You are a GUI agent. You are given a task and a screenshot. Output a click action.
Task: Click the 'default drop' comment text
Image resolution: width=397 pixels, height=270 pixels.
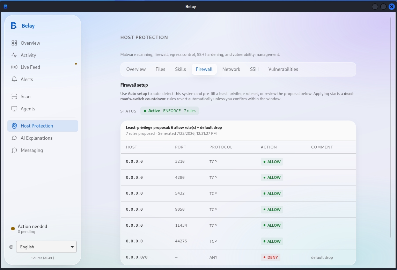tap(322, 257)
